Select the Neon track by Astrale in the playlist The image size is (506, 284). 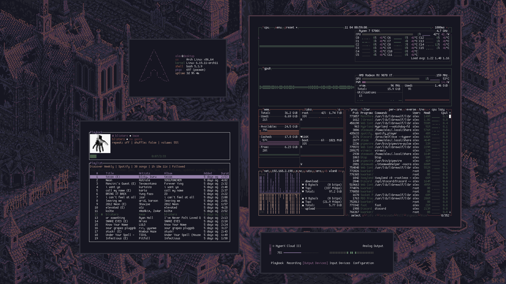point(109,180)
